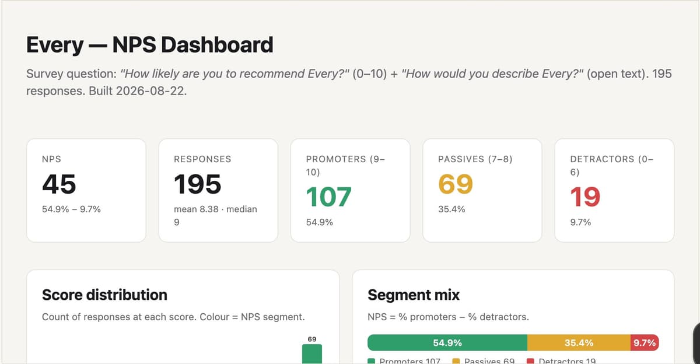Viewport: 700px width, 364px height.
Task: Click the "PROMOTERS (9–10)" card label
Action: click(346, 166)
